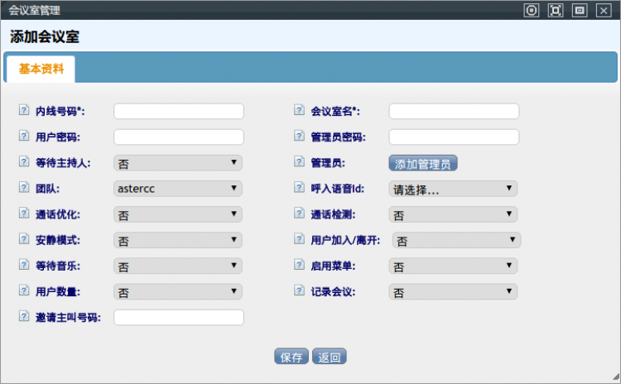Click help icon beside 内线号码 field

tap(22, 111)
